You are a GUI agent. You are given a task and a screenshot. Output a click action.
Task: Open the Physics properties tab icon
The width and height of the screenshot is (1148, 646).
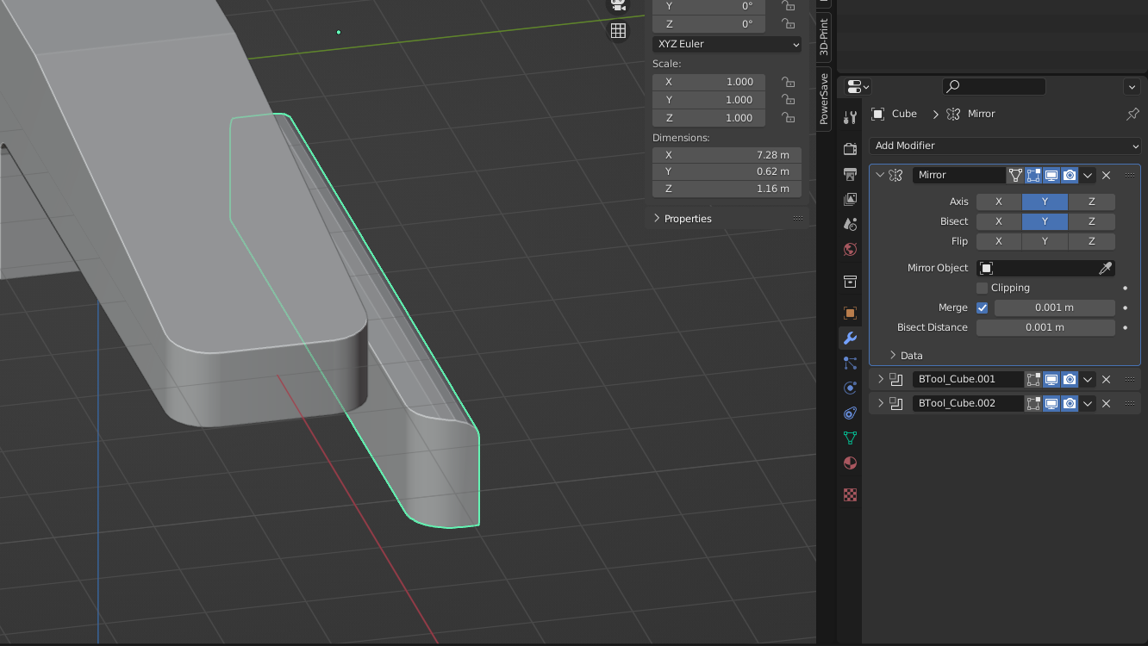[850, 388]
